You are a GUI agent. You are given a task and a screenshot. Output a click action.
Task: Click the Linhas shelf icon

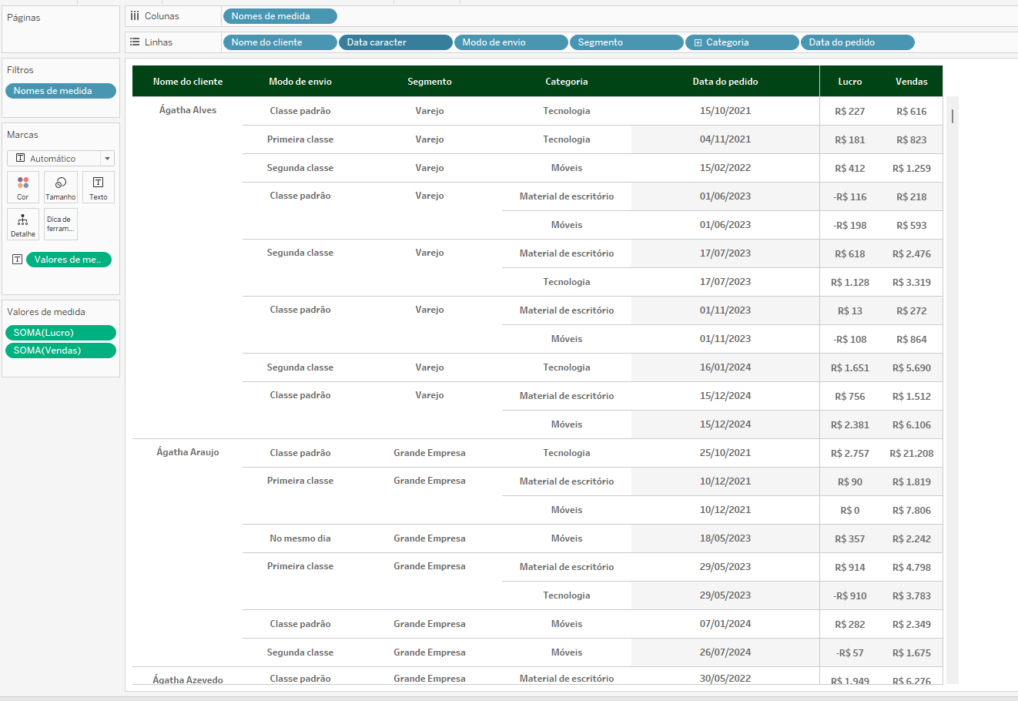point(135,42)
